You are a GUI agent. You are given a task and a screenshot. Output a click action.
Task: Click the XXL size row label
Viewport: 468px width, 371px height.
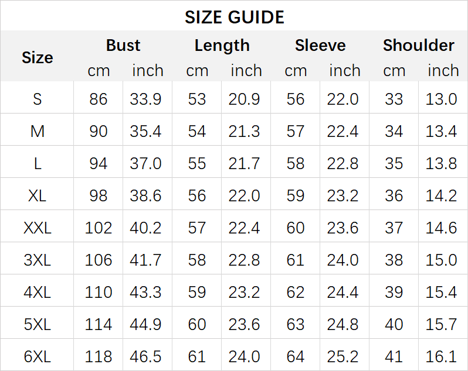click(37, 228)
